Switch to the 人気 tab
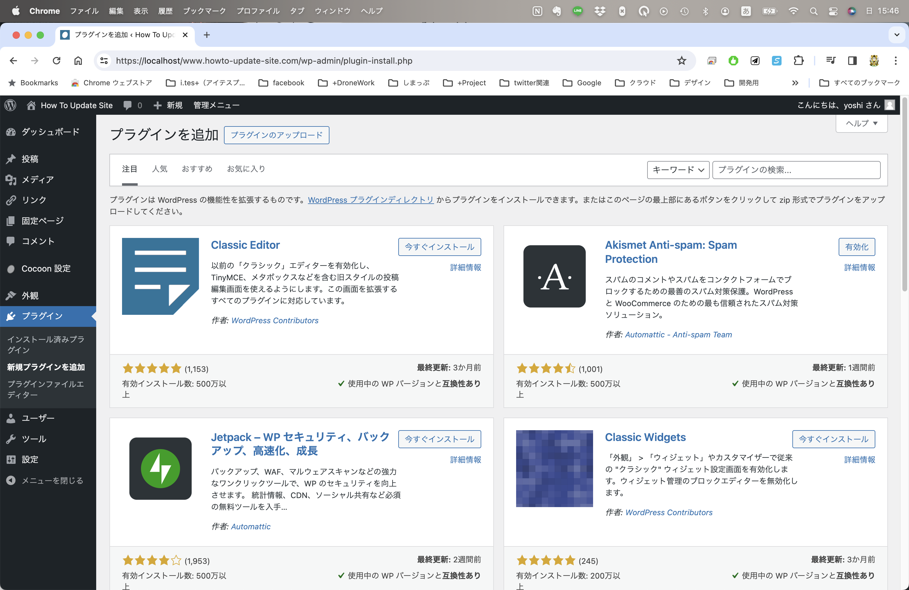Image resolution: width=909 pixels, height=590 pixels. click(x=160, y=169)
